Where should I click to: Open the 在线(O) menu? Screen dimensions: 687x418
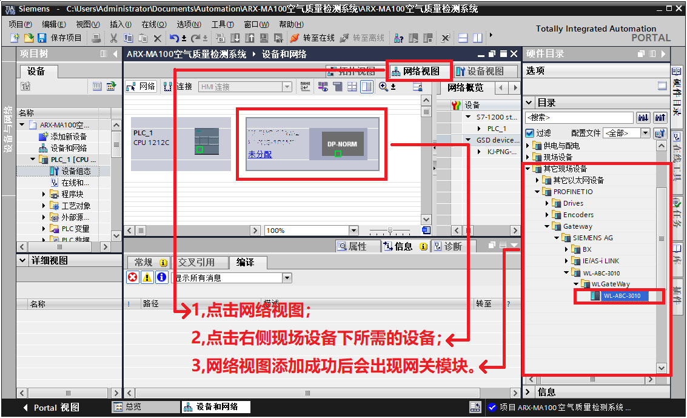[154, 24]
